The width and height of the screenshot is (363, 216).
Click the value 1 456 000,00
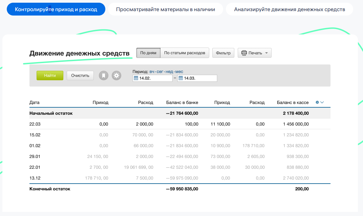(296, 124)
